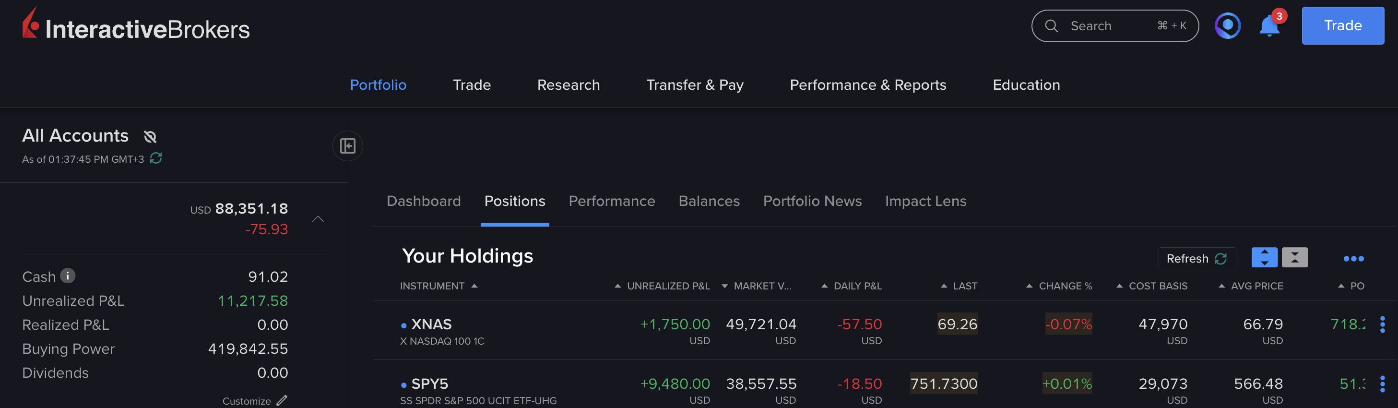The width and height of the screenshot is (1398, 408).
Task: Click the Dividends value 0.00
Action: tap(272, 372)
